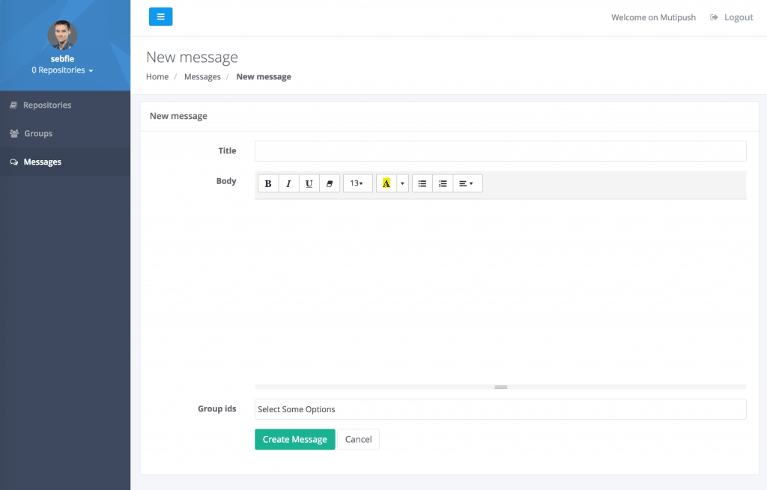Image resolution: width=767 pixels, height=490 pixels.
Task: Apply italic formatting in the body editor
Action: pyautogui.click(x=288, y=184)
